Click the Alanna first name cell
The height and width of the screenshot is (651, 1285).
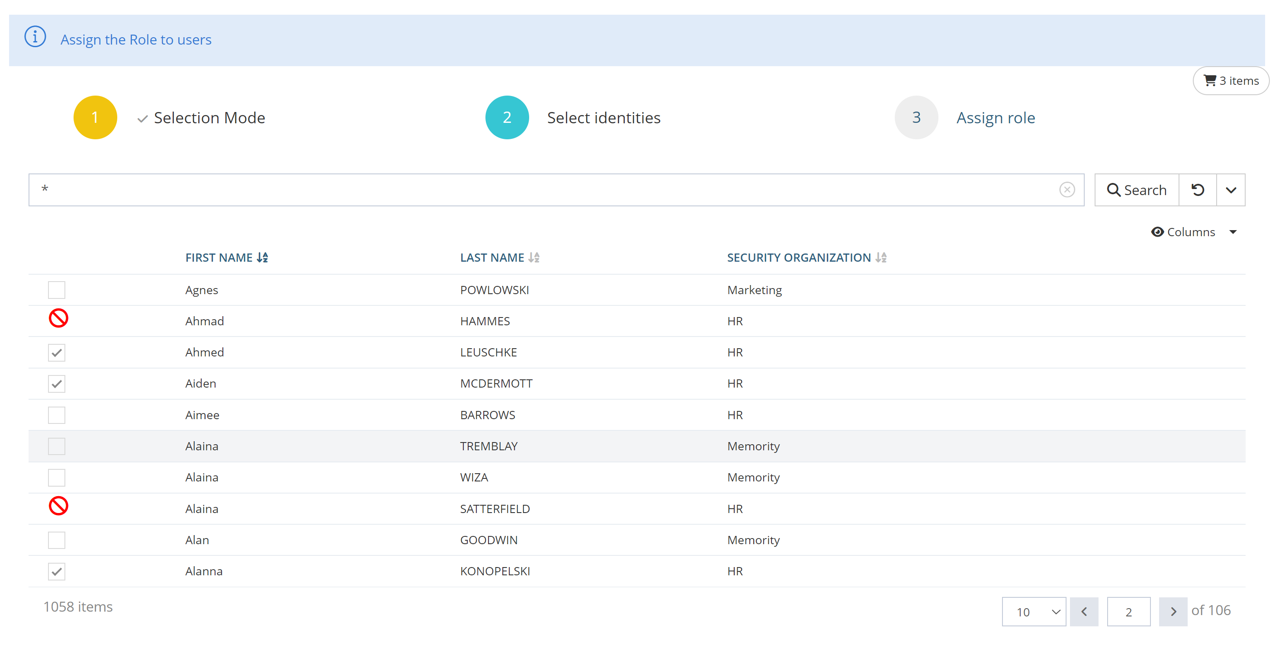[x=203, y=571]
